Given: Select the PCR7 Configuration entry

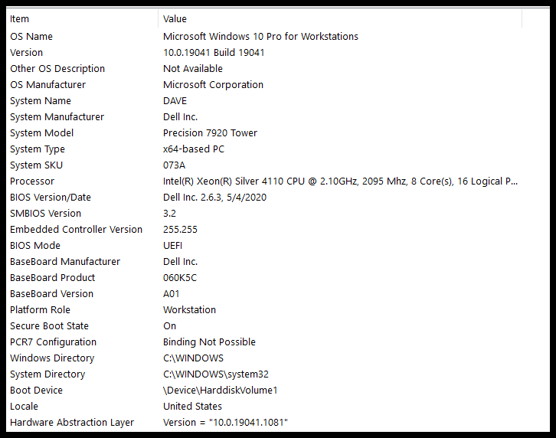Looking at the screenshot, I should pyautogui.click(x=53, y=342).
